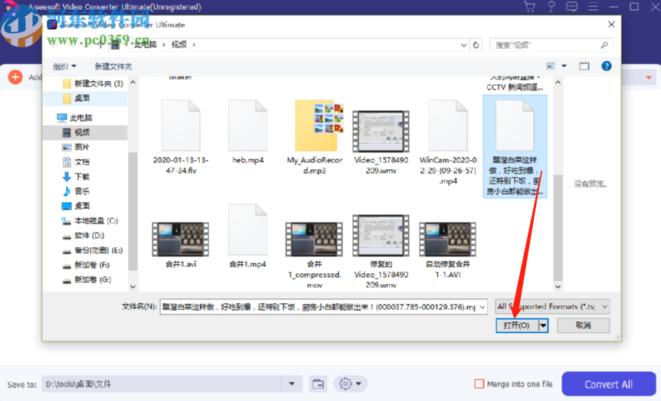Open the feedback chat icon
The image size is (661, 401).
coord(571,7)
